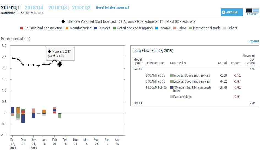Switch to the 2018:Q4 tab
The width and height of the screenshot is (261, 153).
(x=34, y=8)
